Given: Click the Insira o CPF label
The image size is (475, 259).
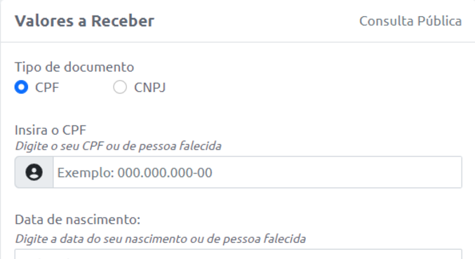Looking at the screenshot, I should click(x=51, y=131).
